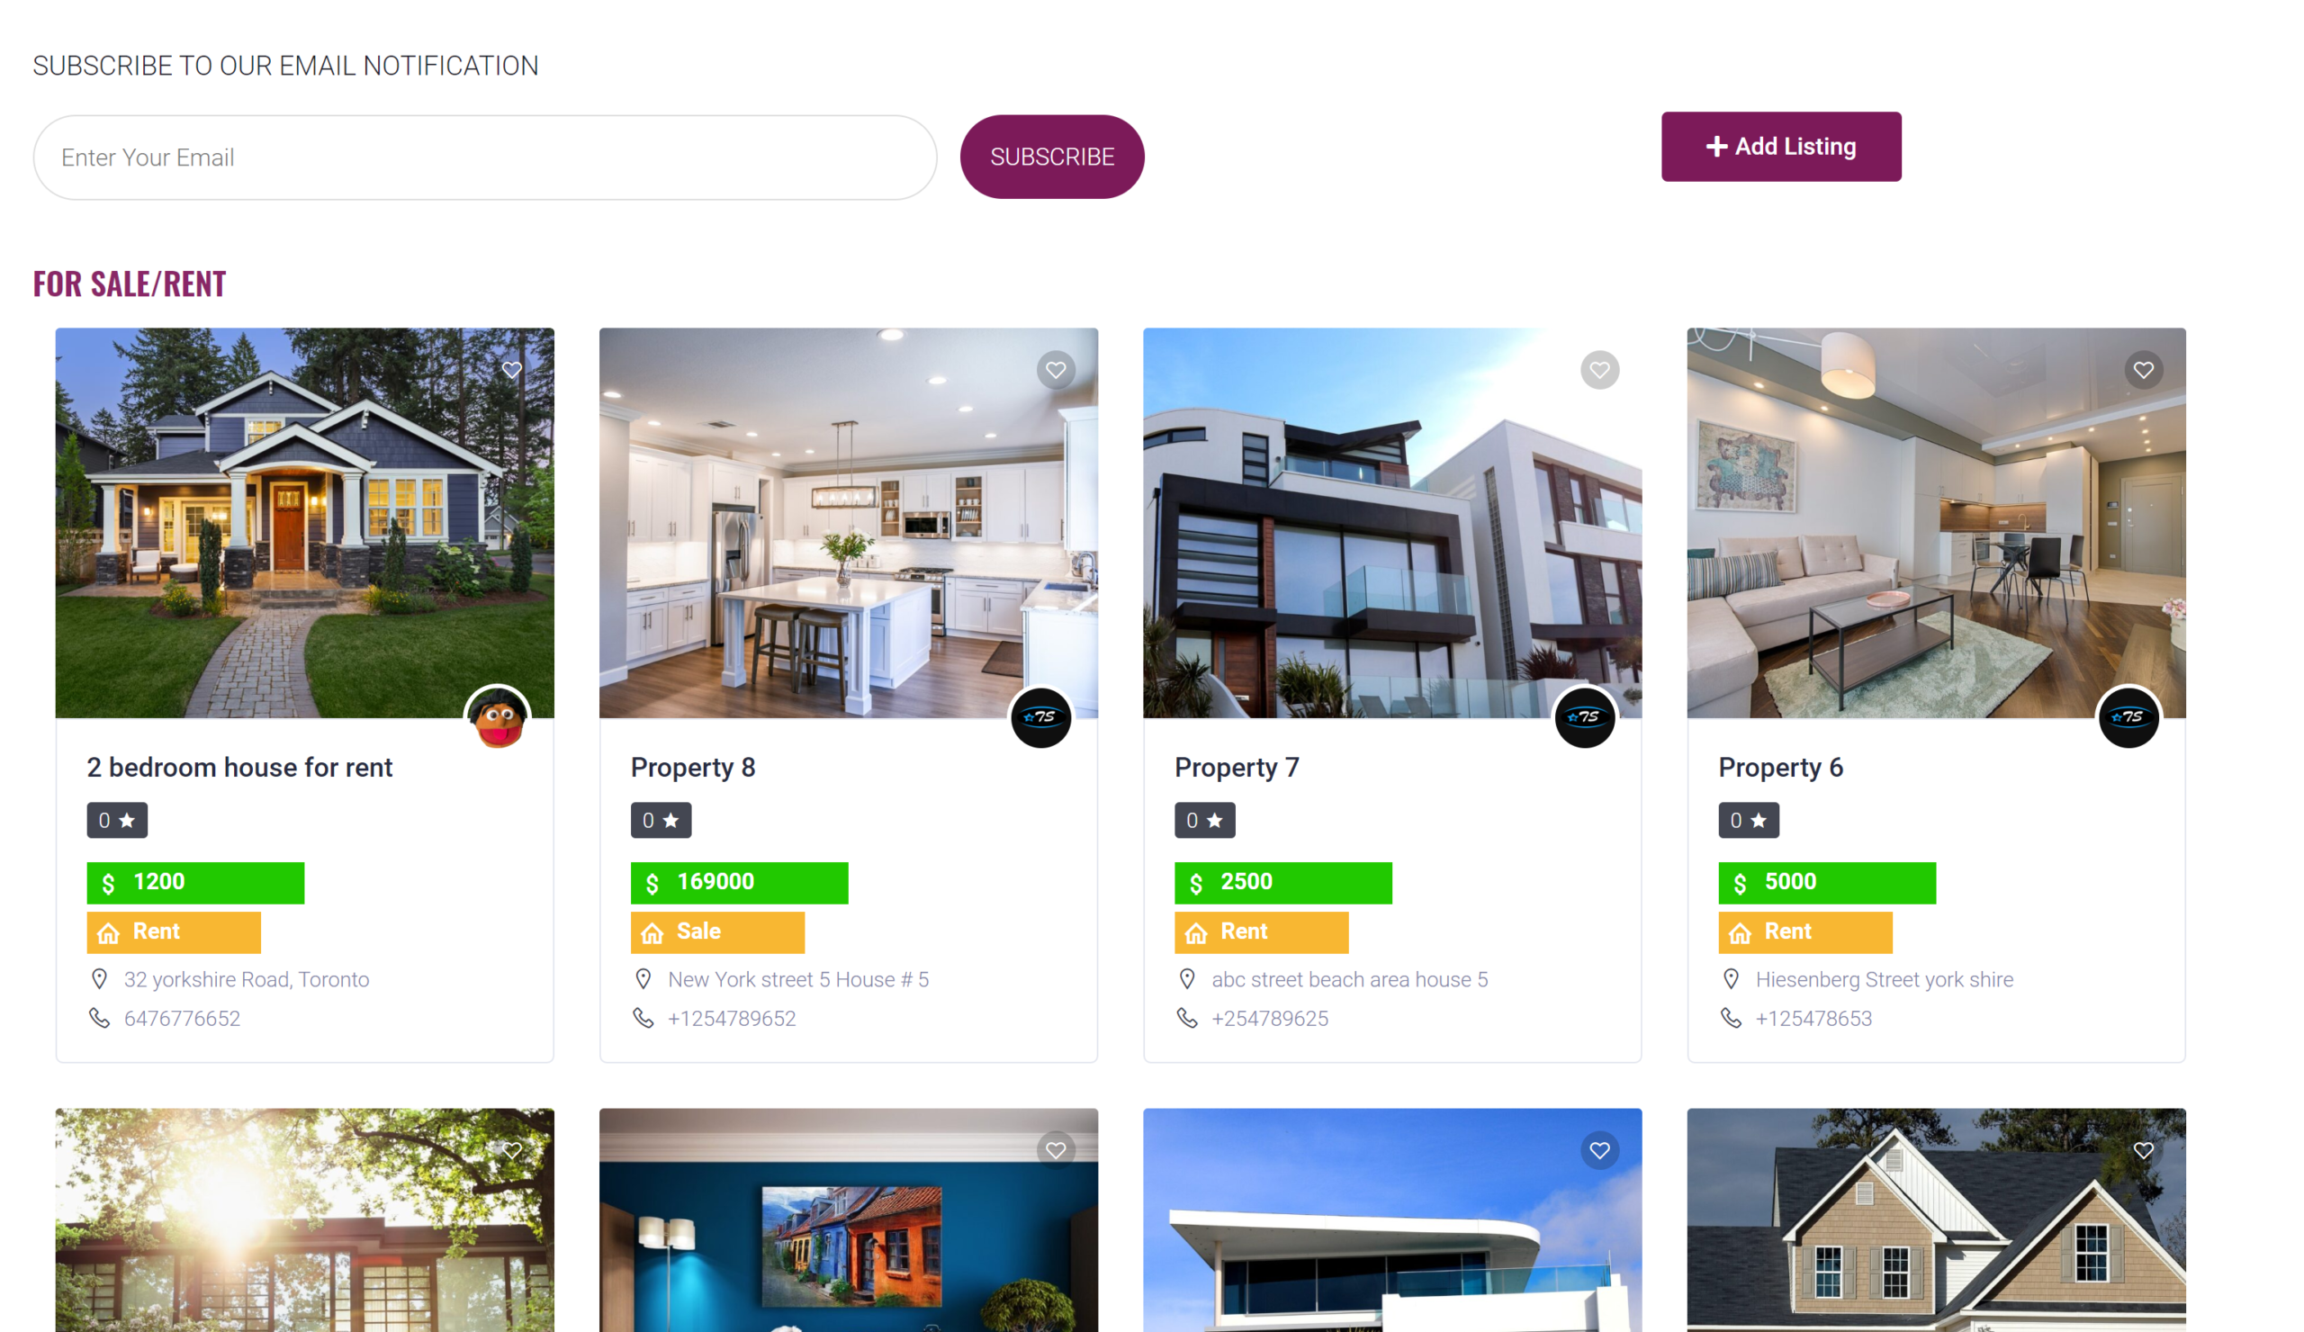2304x1332 pixels.
Task: Like the Property 6 listing heart icon
Action: (2144, 370)
